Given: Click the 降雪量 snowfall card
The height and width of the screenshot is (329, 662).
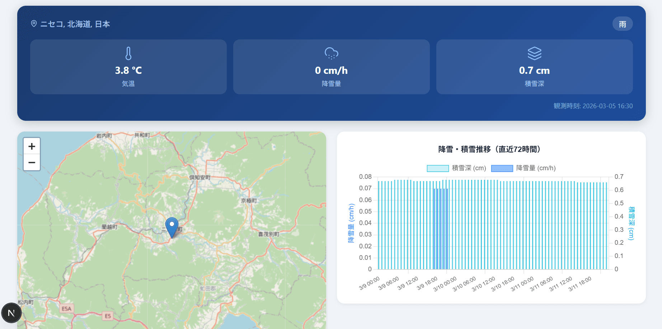Looking at the screenshot, I should click(331, 67).
